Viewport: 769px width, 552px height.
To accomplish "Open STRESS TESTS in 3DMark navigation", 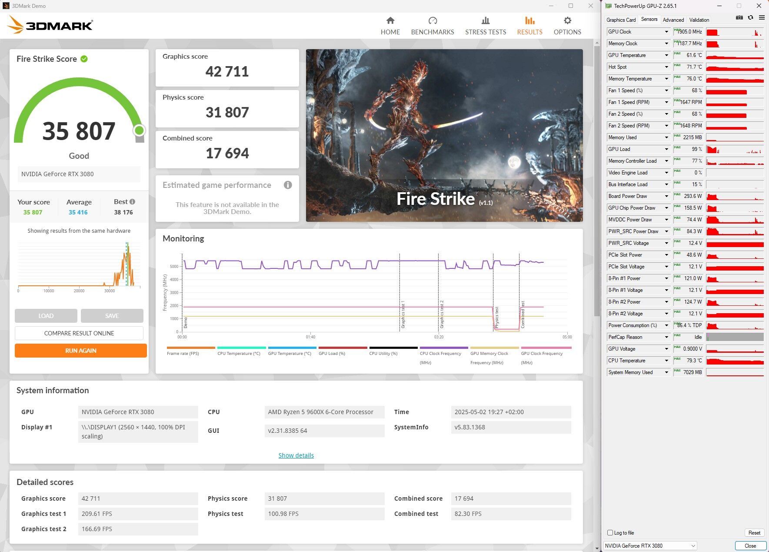I will coord(486,26).
